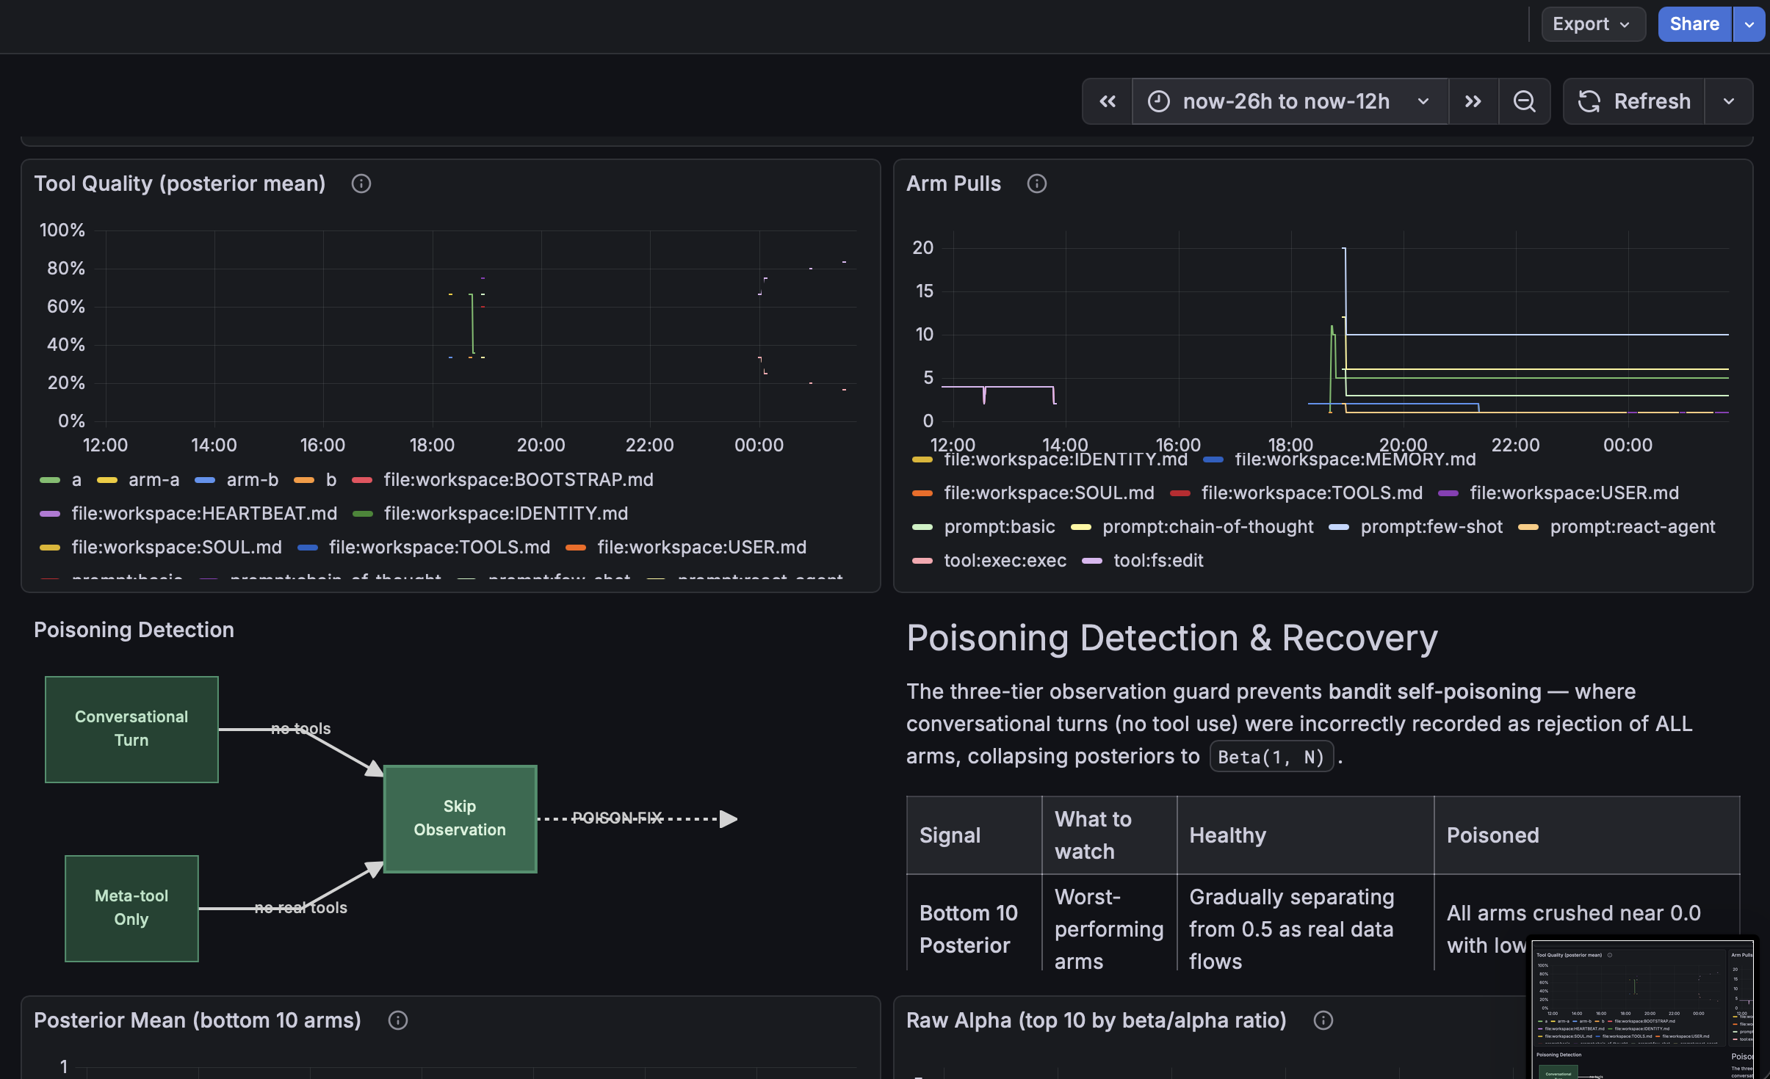This screenshot has width=1770, height=1079.
Task: Open Raw Alpha panel title
Action: pyautogui.click(x=1096, y=1020)
